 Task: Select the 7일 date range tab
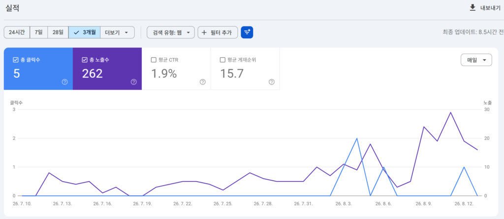click(x=38, y=32)
